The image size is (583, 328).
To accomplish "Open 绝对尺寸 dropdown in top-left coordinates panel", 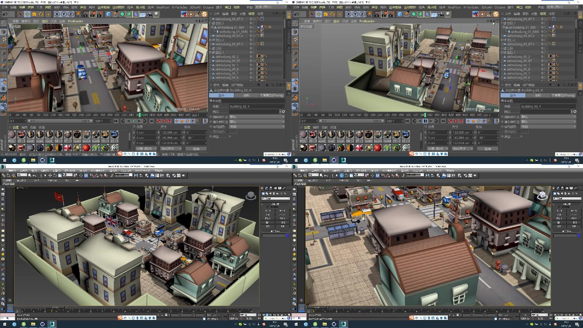I will click(x=171, y=149).
